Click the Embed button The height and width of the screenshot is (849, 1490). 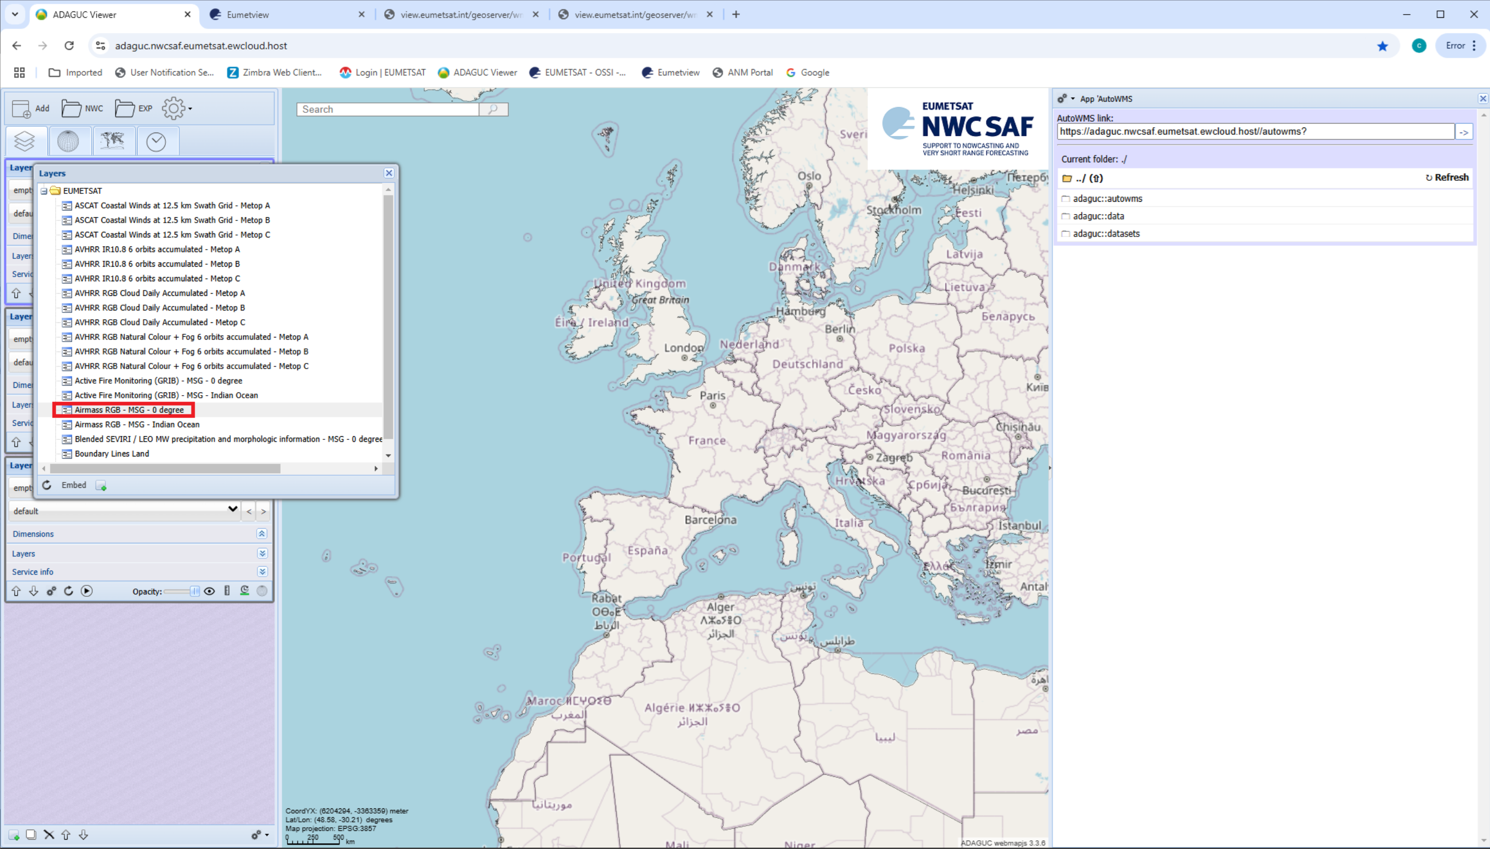74,485
